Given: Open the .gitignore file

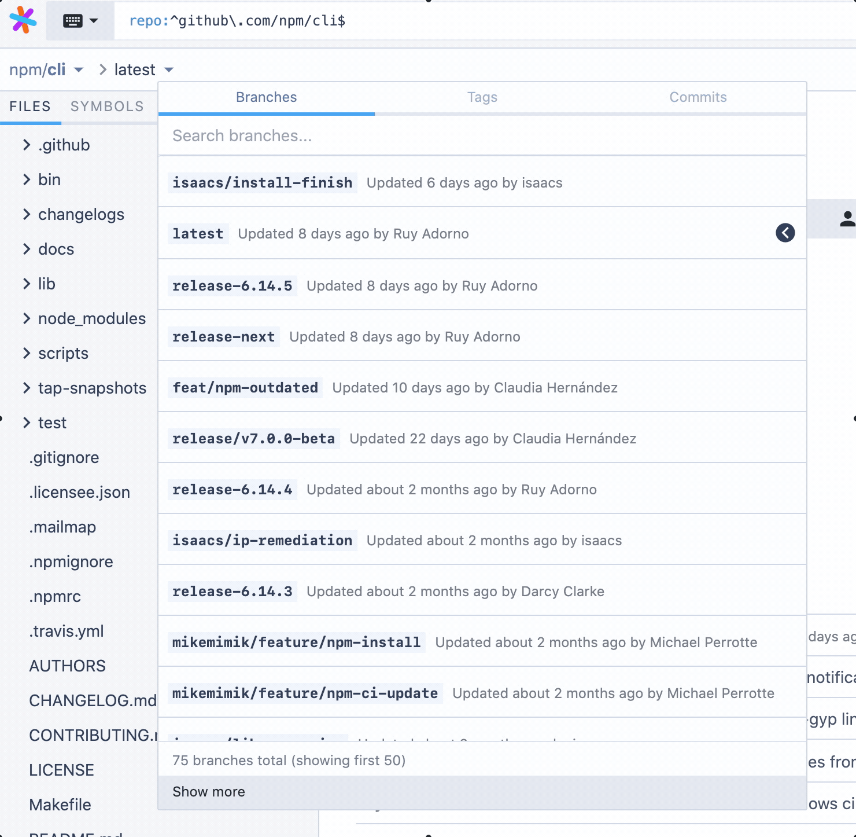Looking at the screenshot, I should (x=64, y=457).
